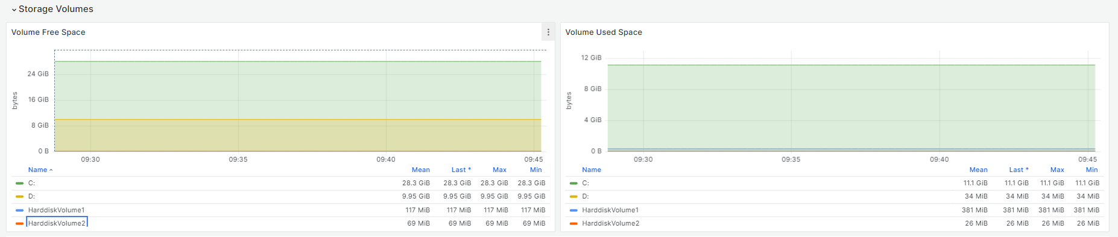Click 09:35 time label in Free Space chart
Image resolution: width=1118 pixels, height=237 pixels.
click(238, 159)
